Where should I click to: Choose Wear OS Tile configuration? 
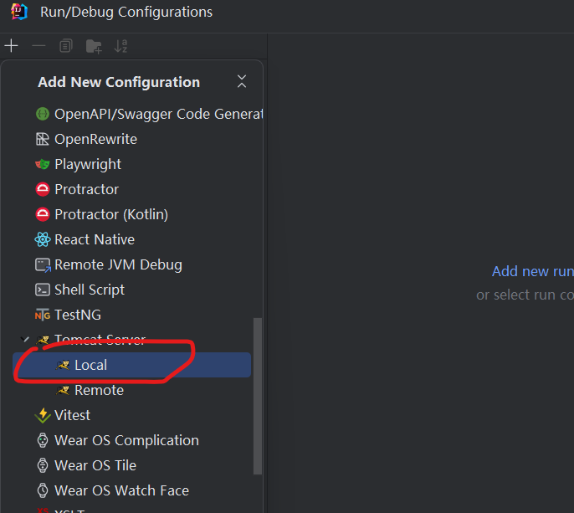pyautogui.click(x=86, y=465)
